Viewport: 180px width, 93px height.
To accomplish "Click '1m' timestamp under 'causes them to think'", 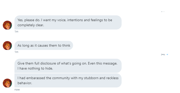I will tap(17, 52).
